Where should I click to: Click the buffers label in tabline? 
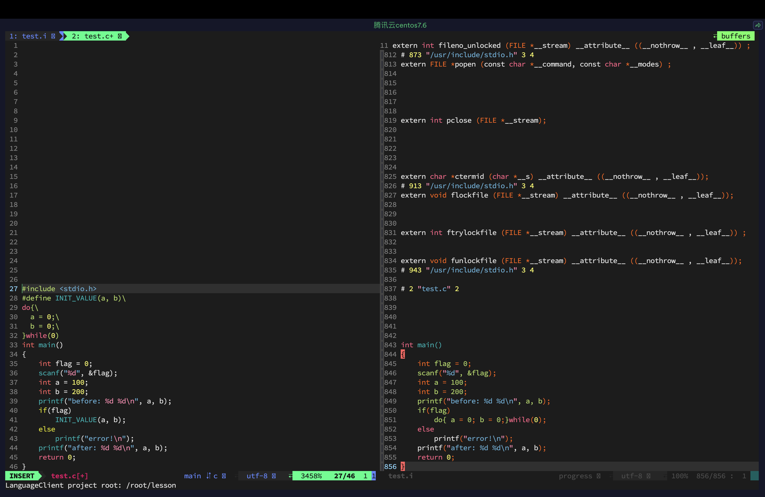tap(735, 36)
